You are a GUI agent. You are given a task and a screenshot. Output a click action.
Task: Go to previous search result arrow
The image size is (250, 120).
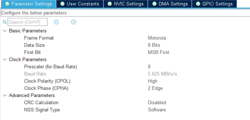tap(56, 22)
